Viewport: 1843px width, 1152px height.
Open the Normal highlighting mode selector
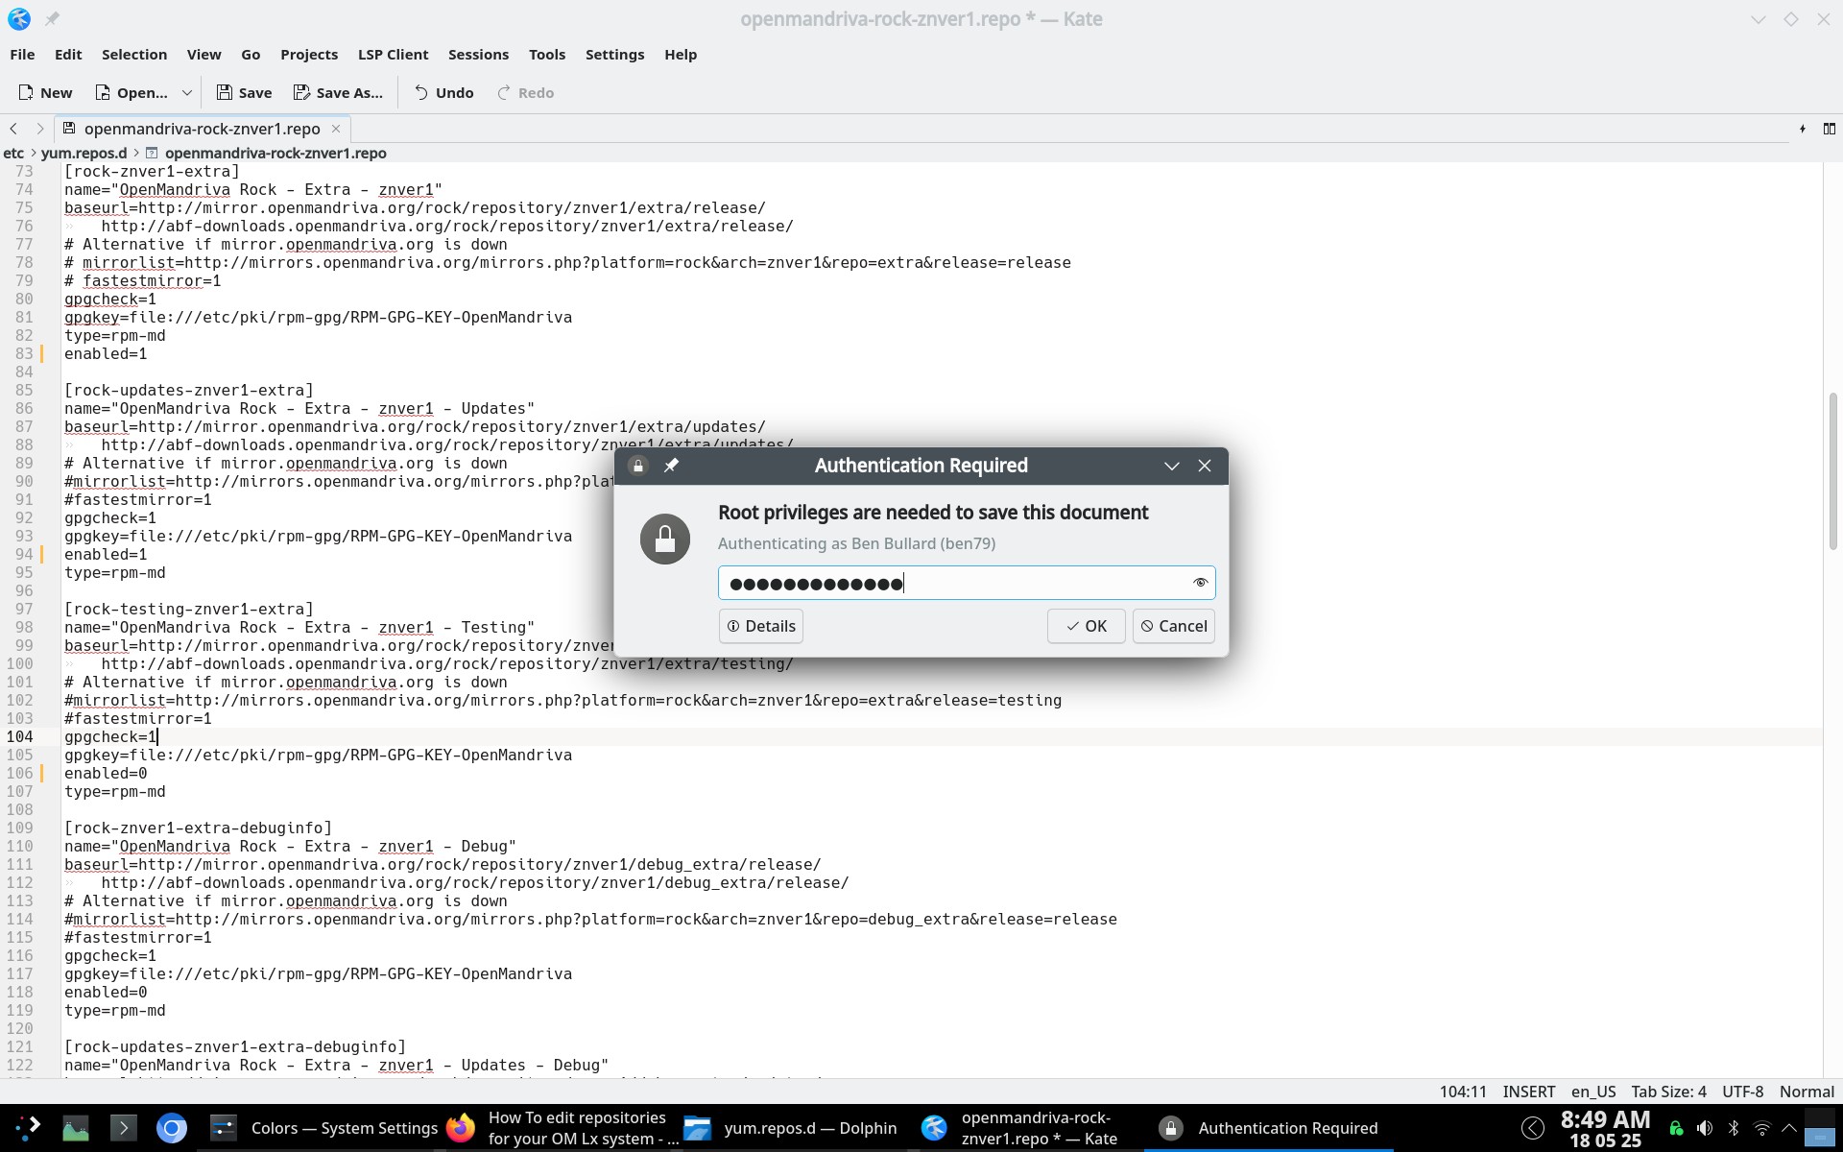[1807, 1092]
